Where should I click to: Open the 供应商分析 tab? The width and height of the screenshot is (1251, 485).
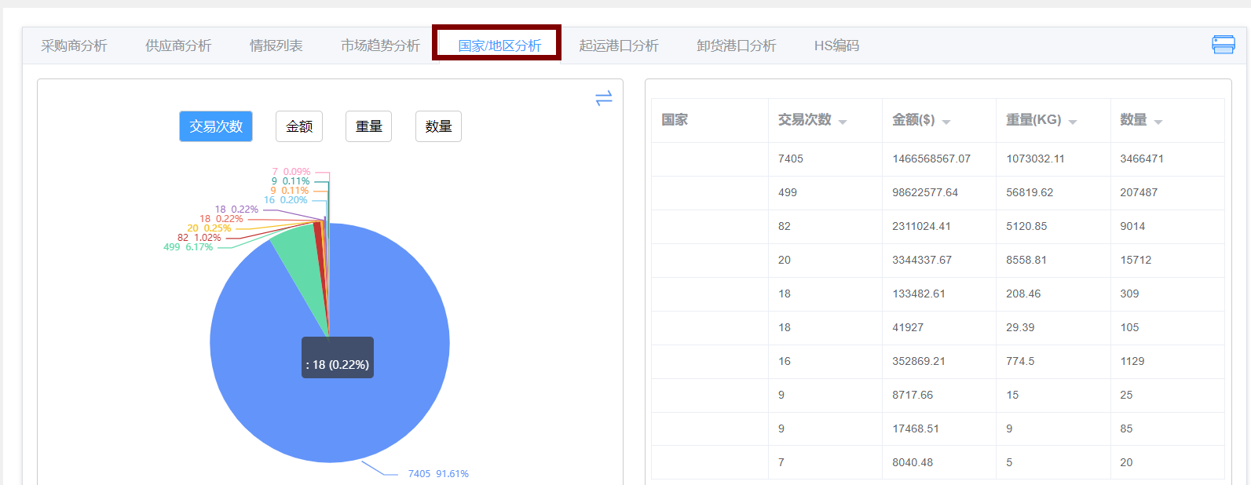[x=178, y=46]
